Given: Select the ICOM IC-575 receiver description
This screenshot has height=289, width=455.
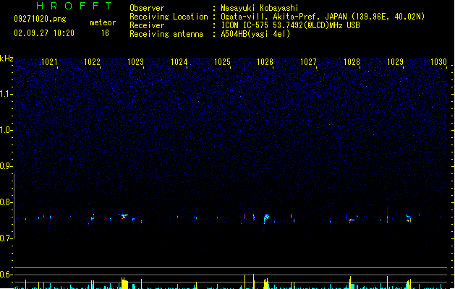Looking at the screenshot, I should 290,25.
